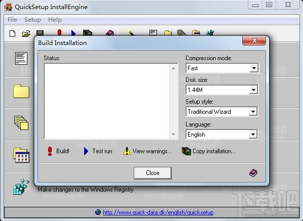Maximize the QuickSetup InstallEngine window

coord(269,5)
